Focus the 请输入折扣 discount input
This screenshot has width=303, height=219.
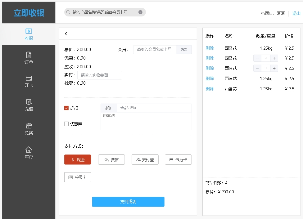[154, 108]
